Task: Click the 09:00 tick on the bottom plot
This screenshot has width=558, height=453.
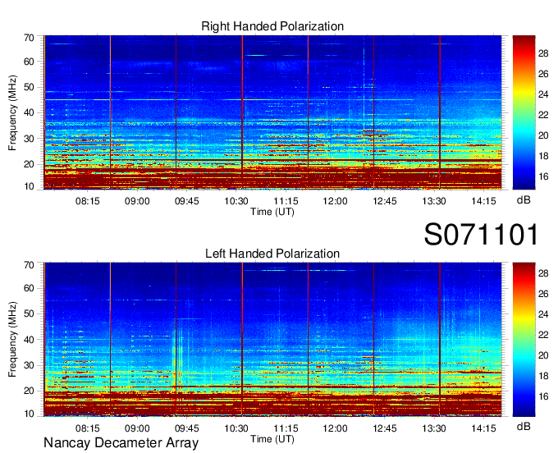Action: click(137, 428)
